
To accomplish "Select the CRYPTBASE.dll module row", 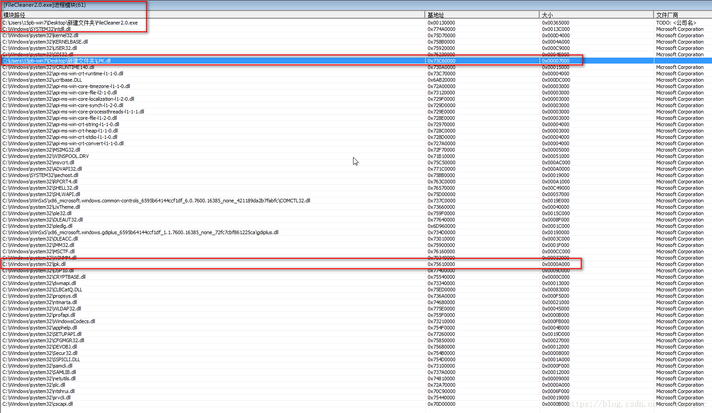I will tap(356, 277).
